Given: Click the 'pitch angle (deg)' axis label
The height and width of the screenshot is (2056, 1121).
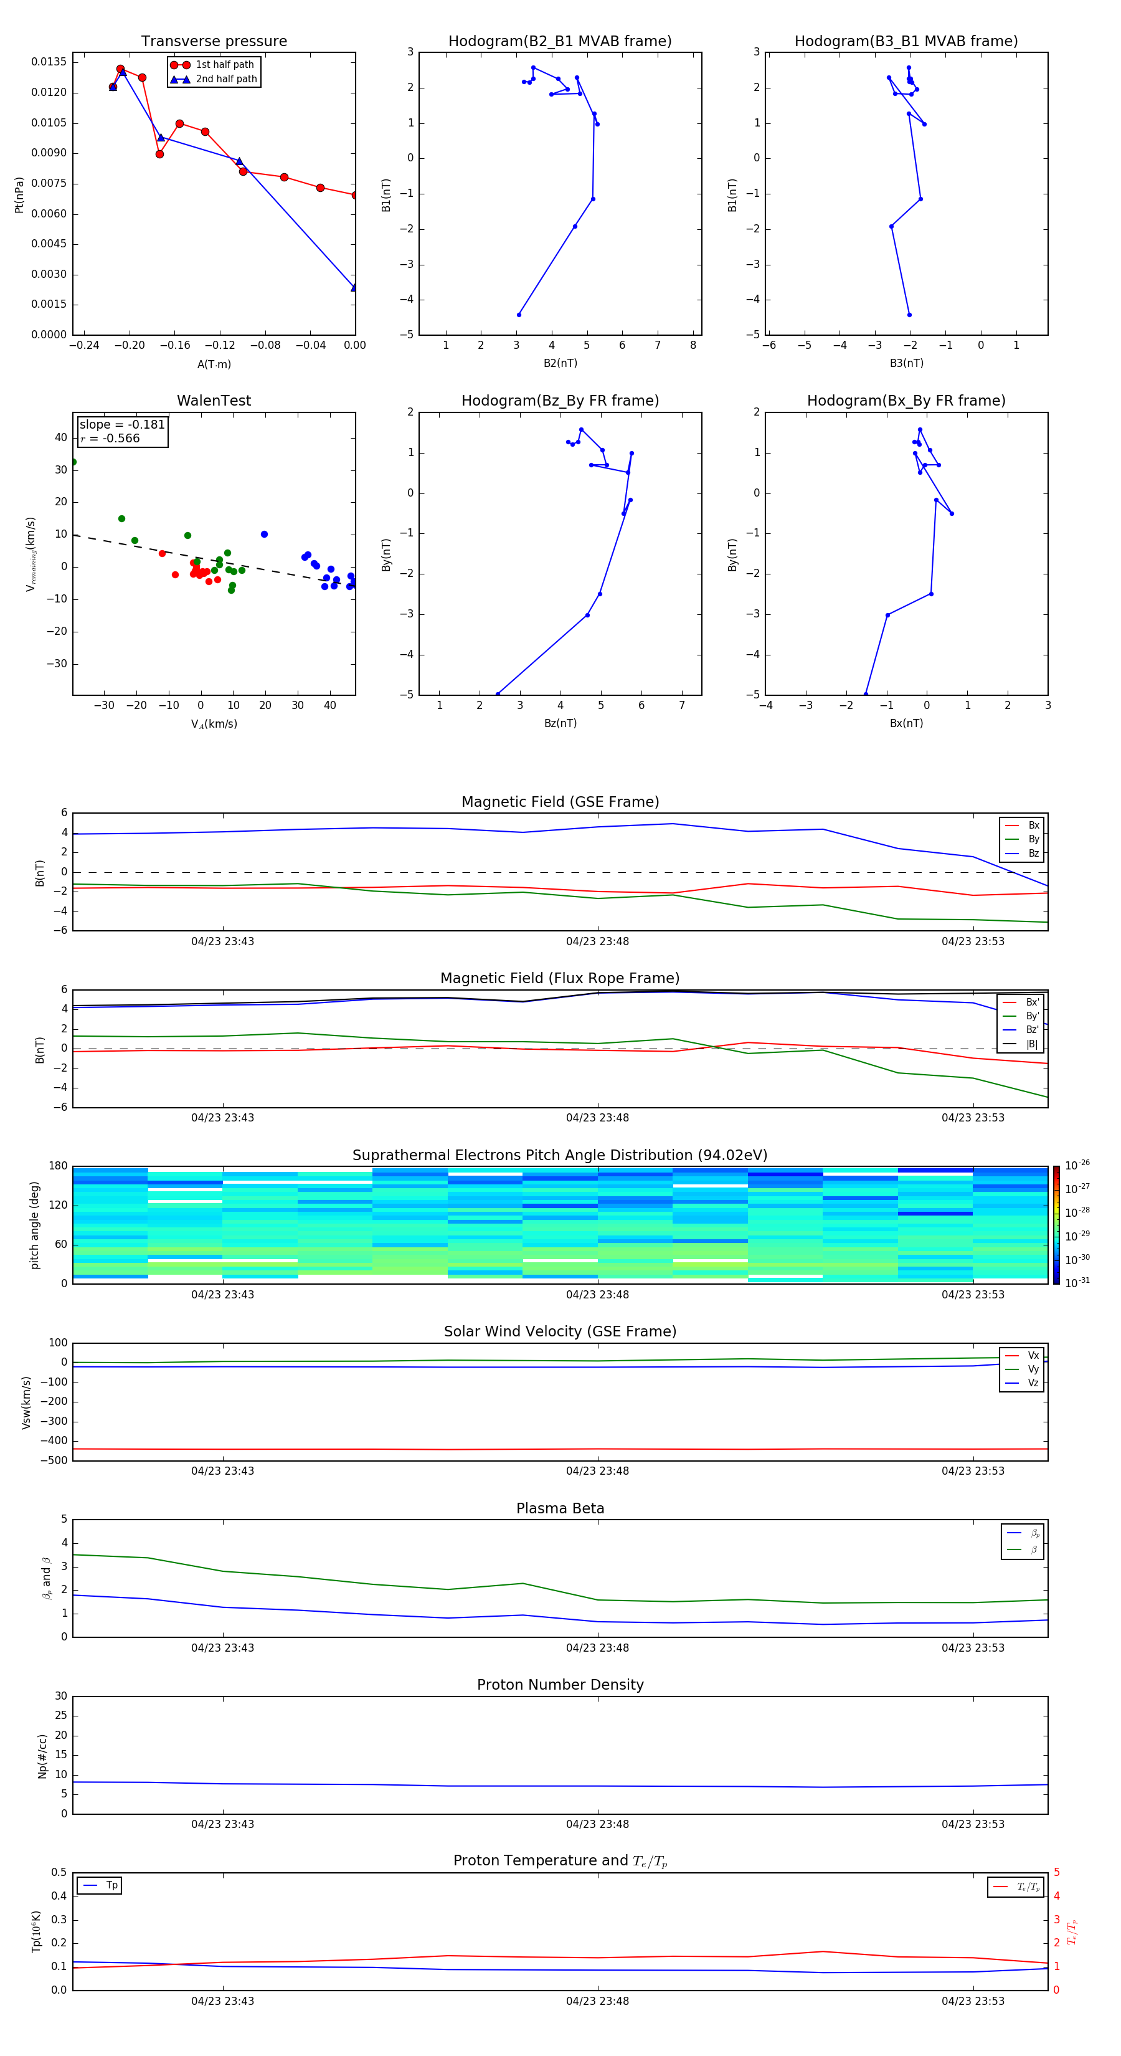Looking at the screenshot, I should coord(34,1225).
